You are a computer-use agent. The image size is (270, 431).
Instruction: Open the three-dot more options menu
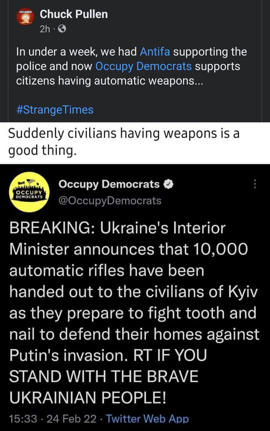255,184
